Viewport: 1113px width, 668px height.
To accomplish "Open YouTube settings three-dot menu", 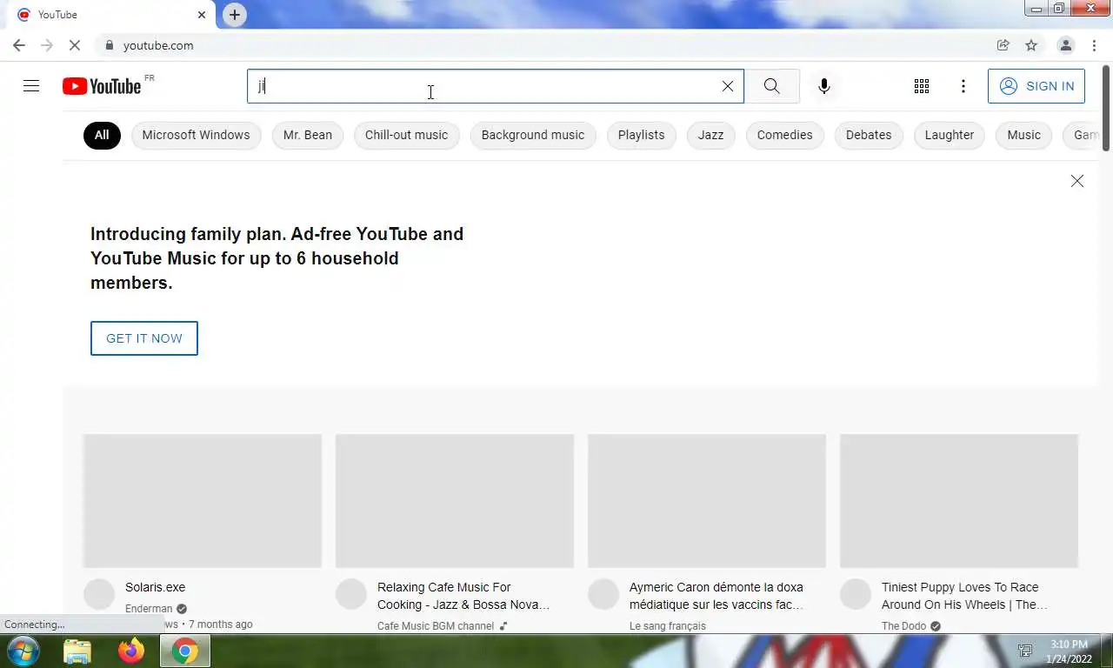I will (x=963, y=86).
